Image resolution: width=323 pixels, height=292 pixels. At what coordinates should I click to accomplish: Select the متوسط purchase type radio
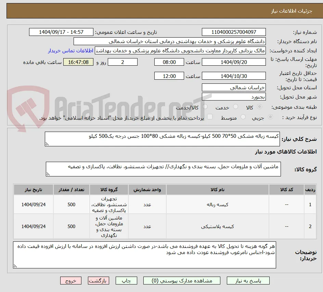tap(243, 117)
